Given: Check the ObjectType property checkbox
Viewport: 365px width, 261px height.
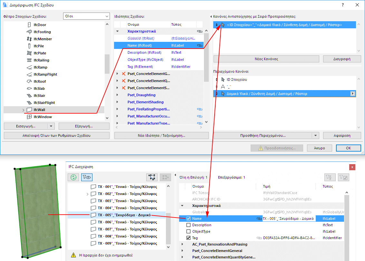Looking at the screenshot, I should point(188,231).
